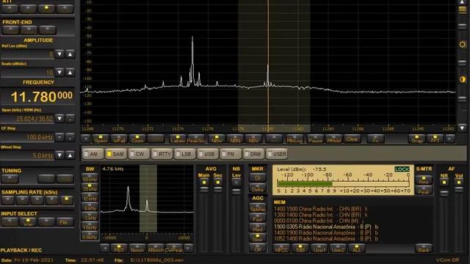Viewport: 470px width, 264px height.
Task: Select the 3kHz bandwidth button
Action: 90,217
